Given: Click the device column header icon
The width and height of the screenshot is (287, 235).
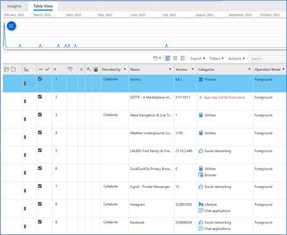Looking at the screenshot, I should tap(95, 69).
